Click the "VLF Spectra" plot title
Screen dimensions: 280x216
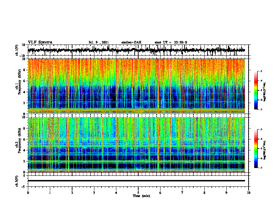(x=40, y=42)
